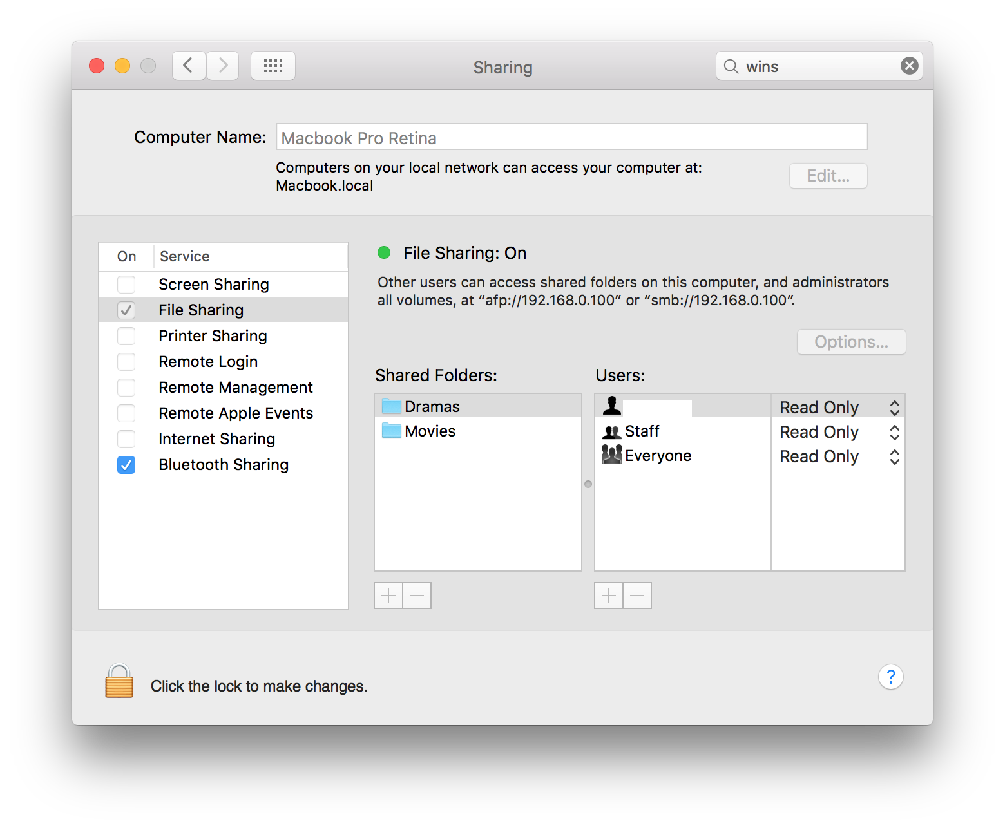Toggle the File Sharing checkbox
This screenshot has height=828, width=1005.
tap(126, 310)
